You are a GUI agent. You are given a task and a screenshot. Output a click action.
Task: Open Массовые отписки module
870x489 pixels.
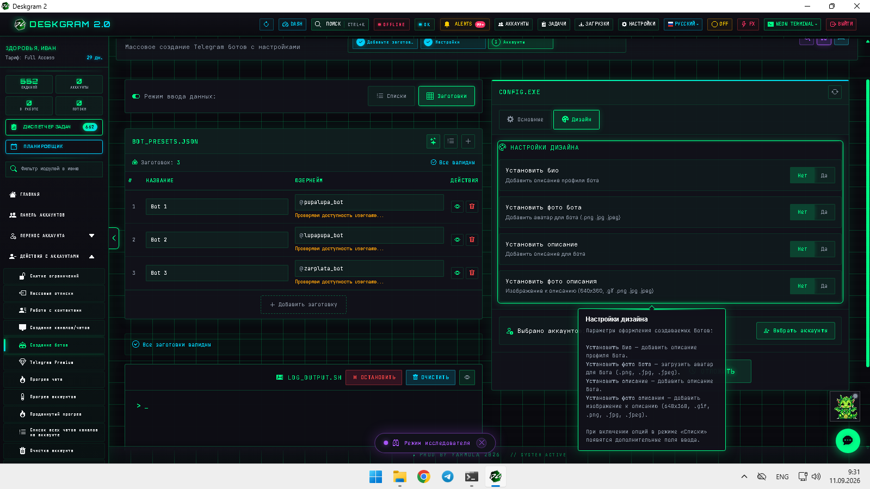(x=54, y=293)
